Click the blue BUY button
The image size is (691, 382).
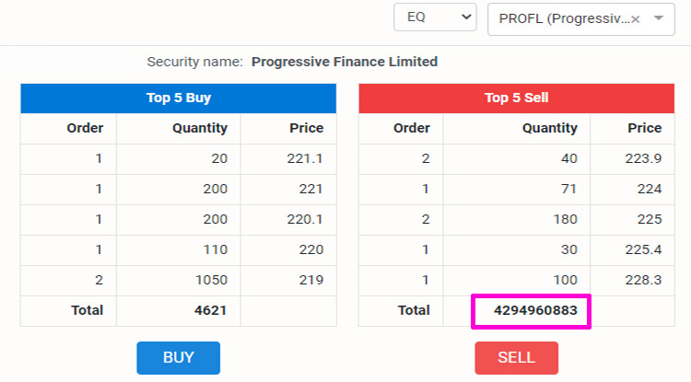(178, 358)
